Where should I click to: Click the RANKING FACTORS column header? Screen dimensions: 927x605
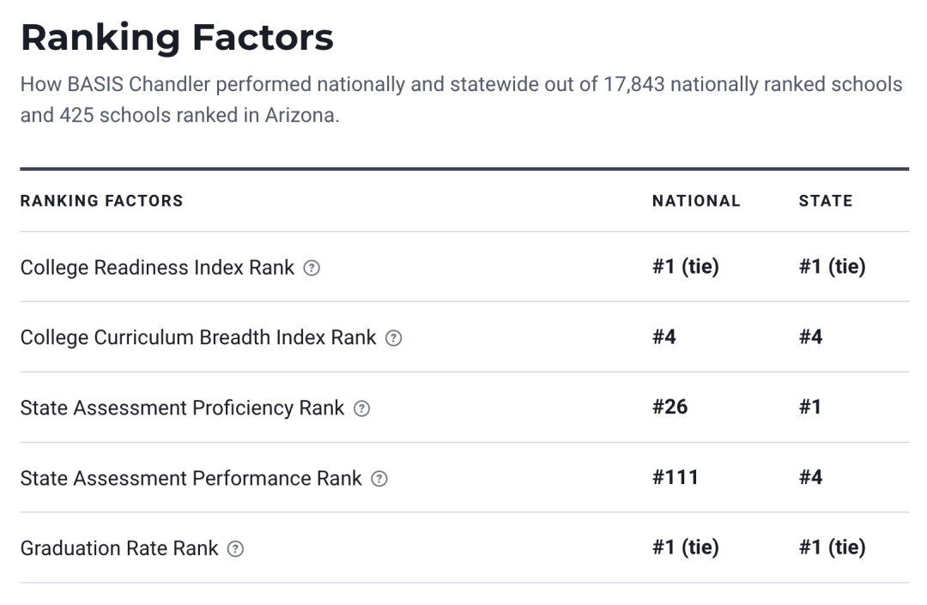pyautogui.click(x=101, y=201)
